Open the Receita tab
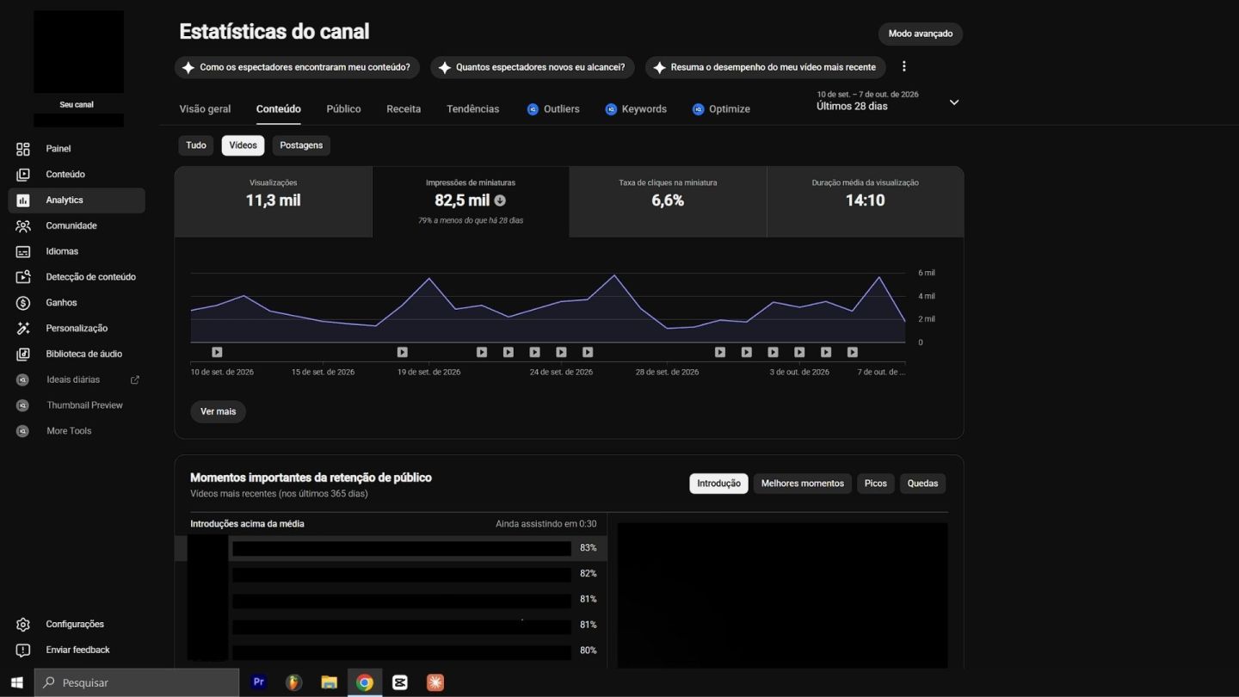The width and height of the screenshot is (1239, 697). (x=404, y=109)
